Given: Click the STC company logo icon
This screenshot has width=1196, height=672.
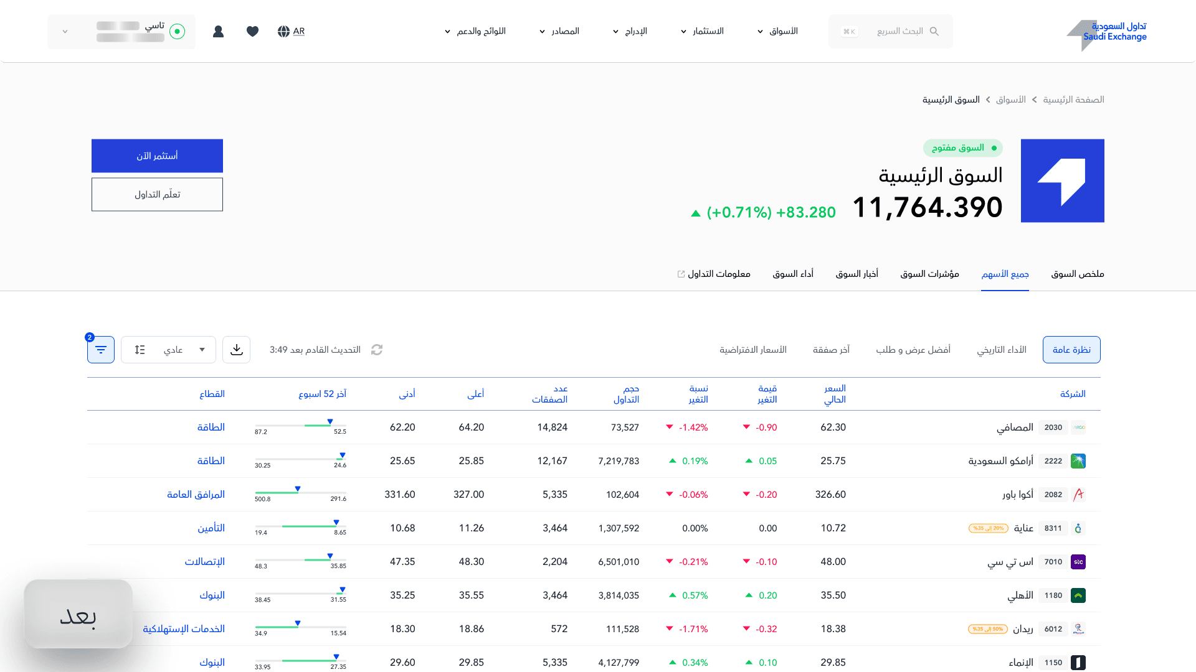Looking at the screenshot, I should point(1078,562).
